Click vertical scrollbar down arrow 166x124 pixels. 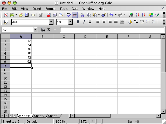tap(163, 111)
